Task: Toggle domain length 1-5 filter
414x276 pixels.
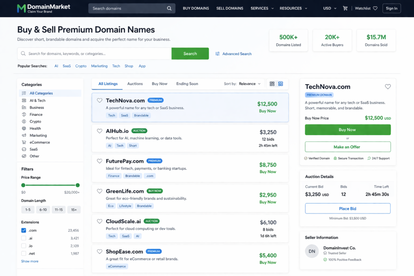Action: point(28,209)
